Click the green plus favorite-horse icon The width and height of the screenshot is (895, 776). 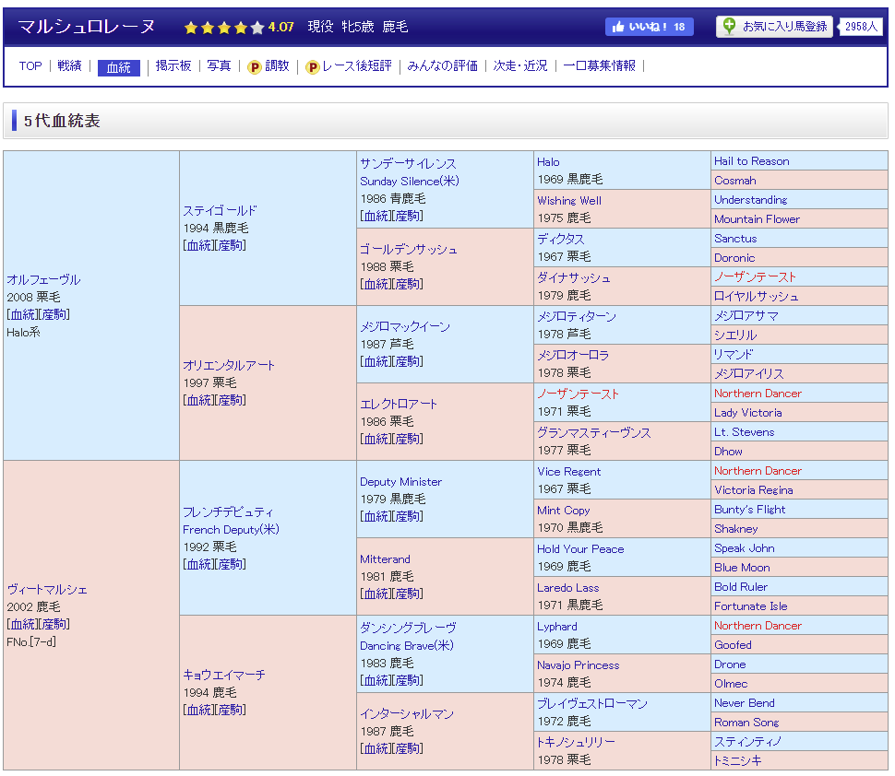click(729, 26)
